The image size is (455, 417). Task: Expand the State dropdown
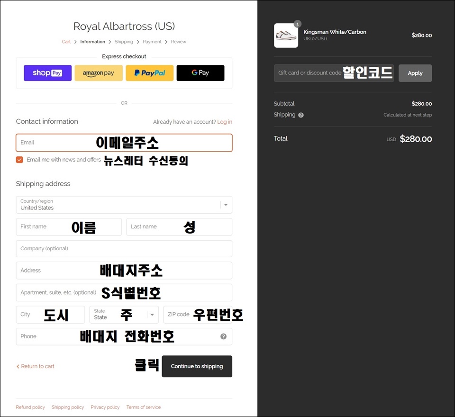pos(124,315)
